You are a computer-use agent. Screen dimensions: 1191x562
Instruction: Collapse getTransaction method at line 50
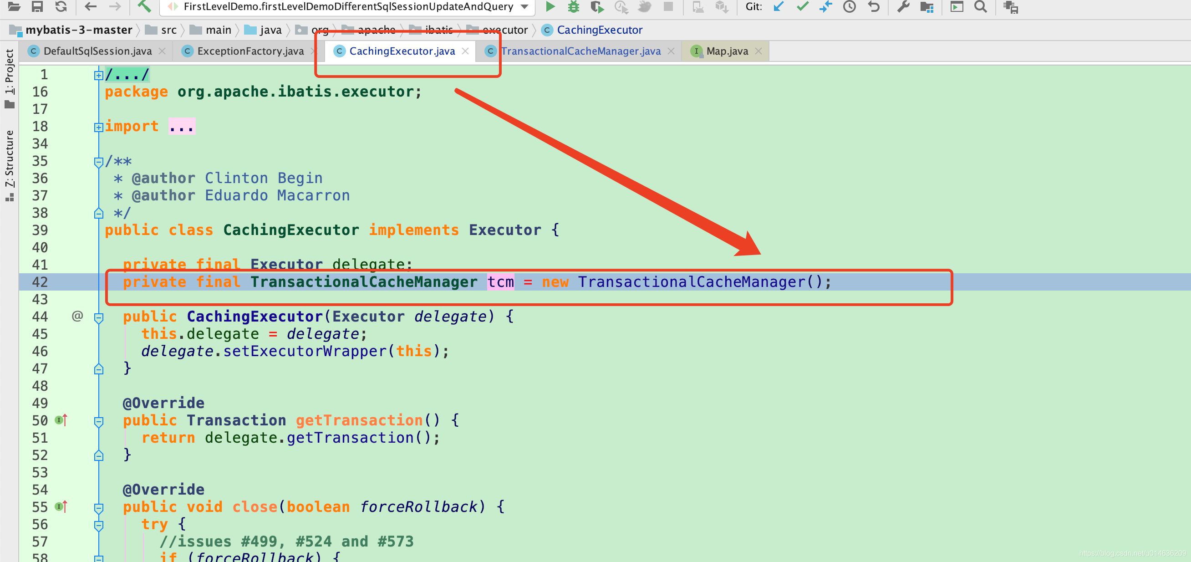pos(98,421)
